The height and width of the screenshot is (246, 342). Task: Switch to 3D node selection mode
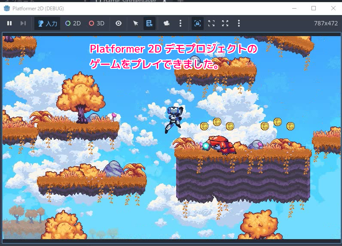(97, 23)
